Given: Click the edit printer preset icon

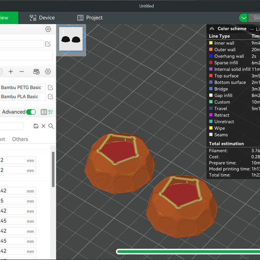Looking at the screenshot, I should (x=48, y=44).
